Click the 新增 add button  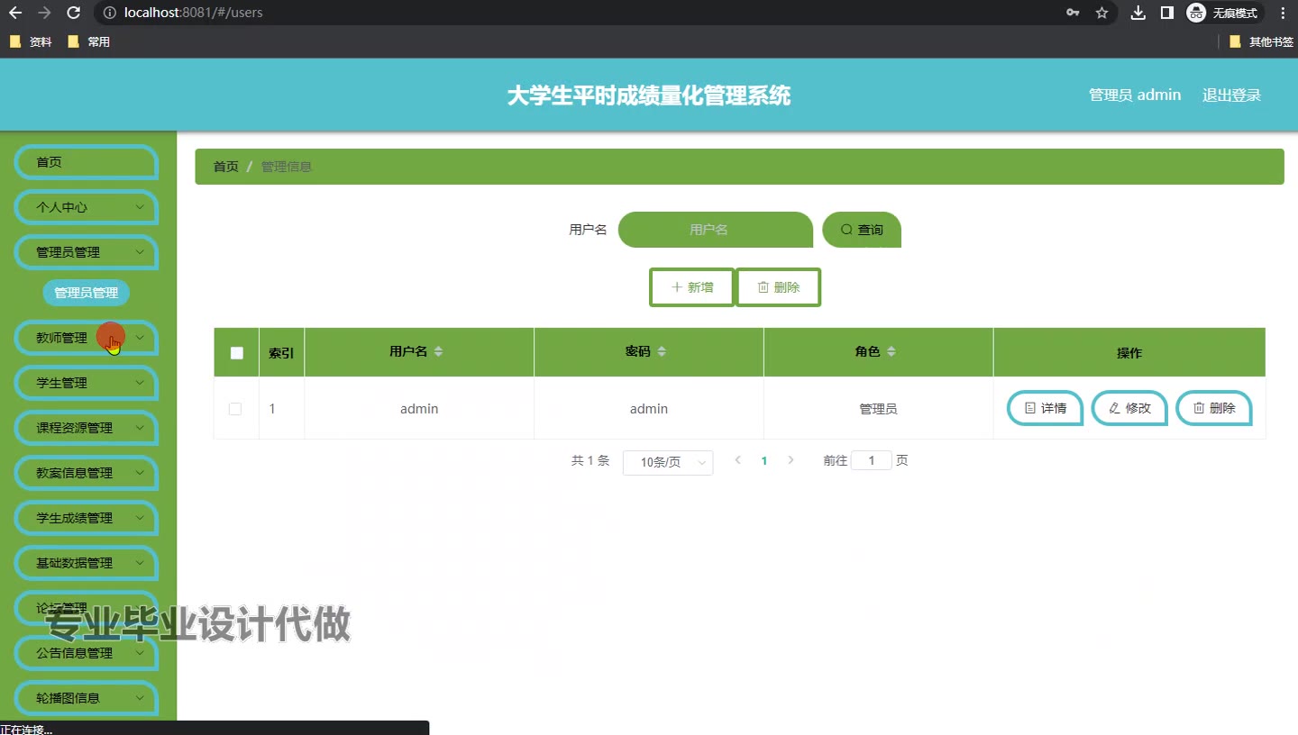pyautogui.click(x=692, y=287)
